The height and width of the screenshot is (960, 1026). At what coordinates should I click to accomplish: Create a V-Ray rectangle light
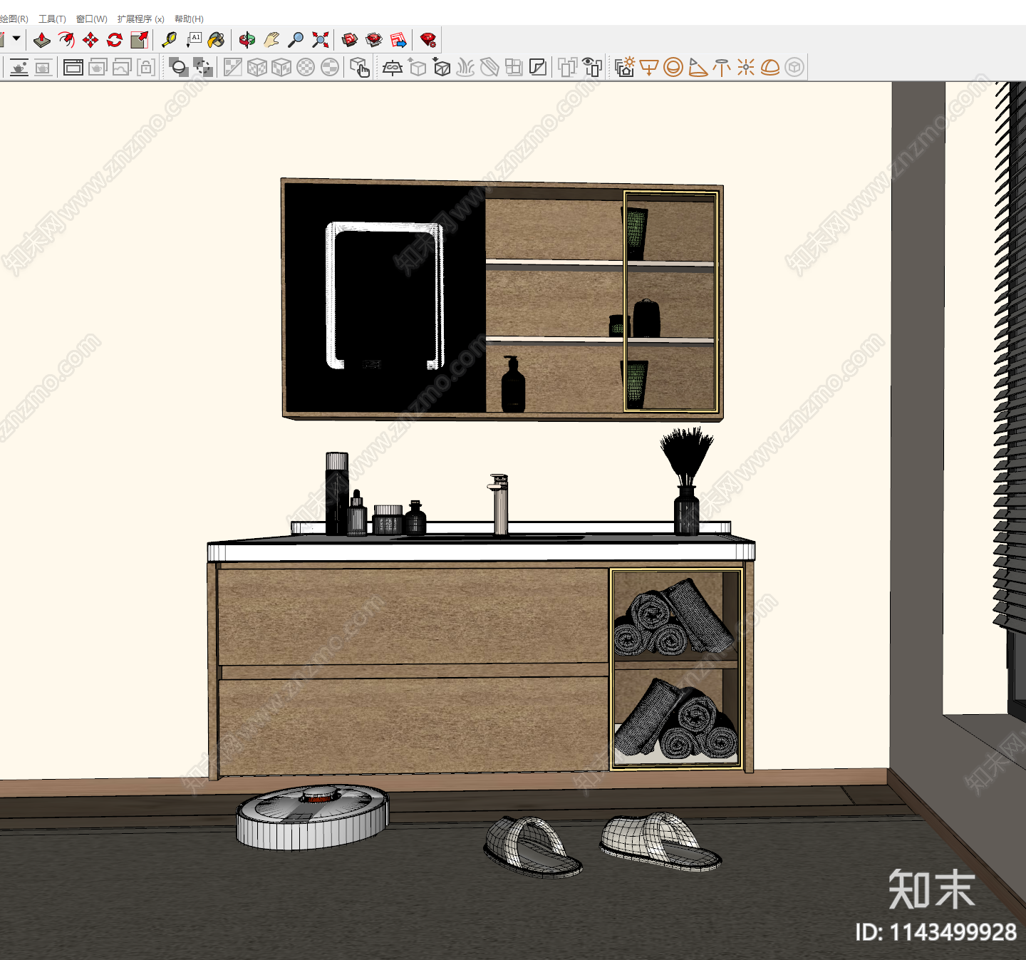tap(649, 68)
